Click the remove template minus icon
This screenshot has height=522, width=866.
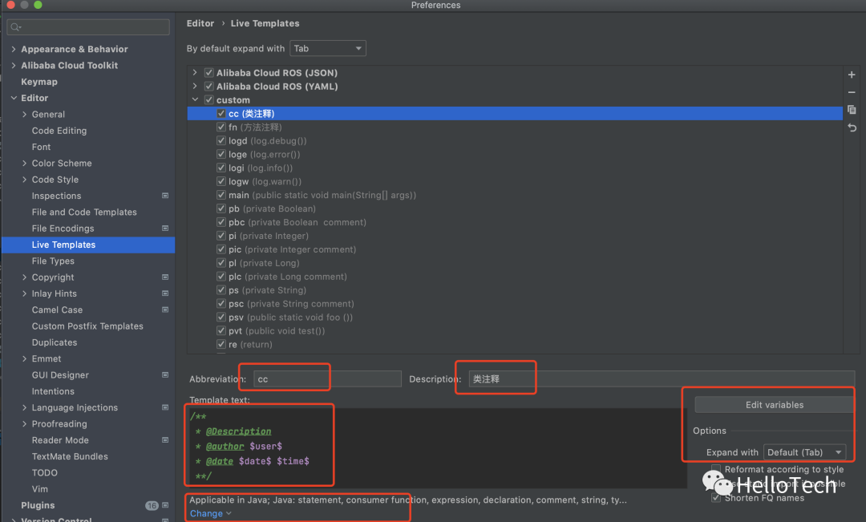(852, 92)
